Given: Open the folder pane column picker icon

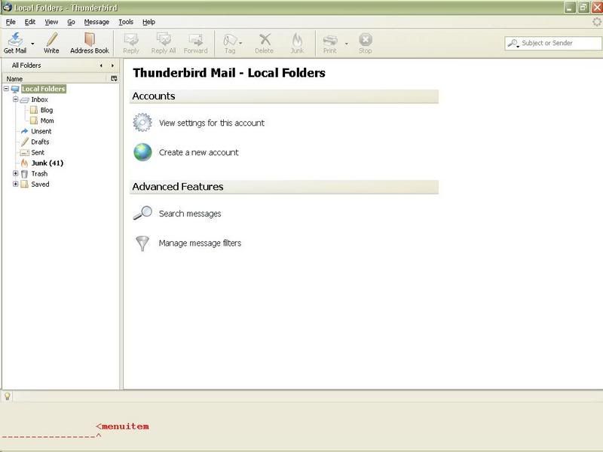Looking at the screenshot, I should (114, 78).
